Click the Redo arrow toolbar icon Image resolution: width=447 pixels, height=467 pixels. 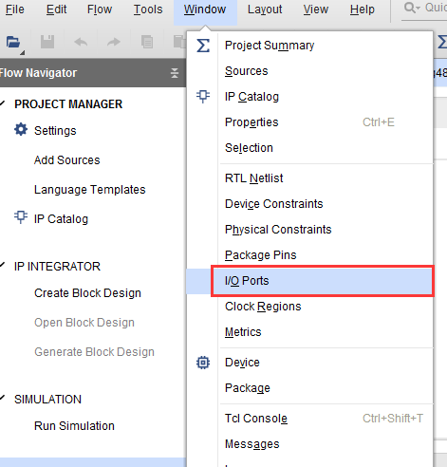[114, 42]
